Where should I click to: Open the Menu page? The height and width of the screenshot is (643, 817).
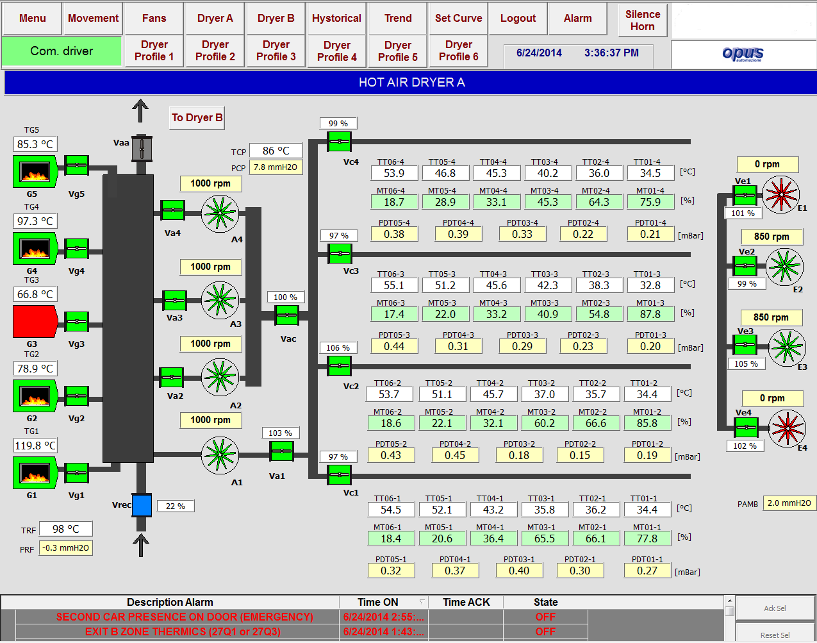pyautogui.click(x=33, y=19)
